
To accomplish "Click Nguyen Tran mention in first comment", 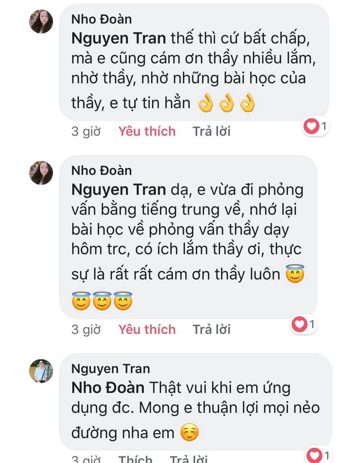I will tap(119, 39).
